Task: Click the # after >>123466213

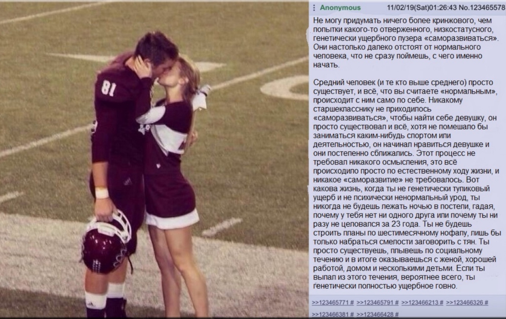Action: click(x=441, y=303)
